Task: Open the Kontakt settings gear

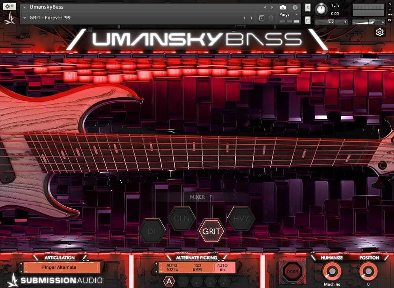Action: pyautogui.click(x=379, y=32)
